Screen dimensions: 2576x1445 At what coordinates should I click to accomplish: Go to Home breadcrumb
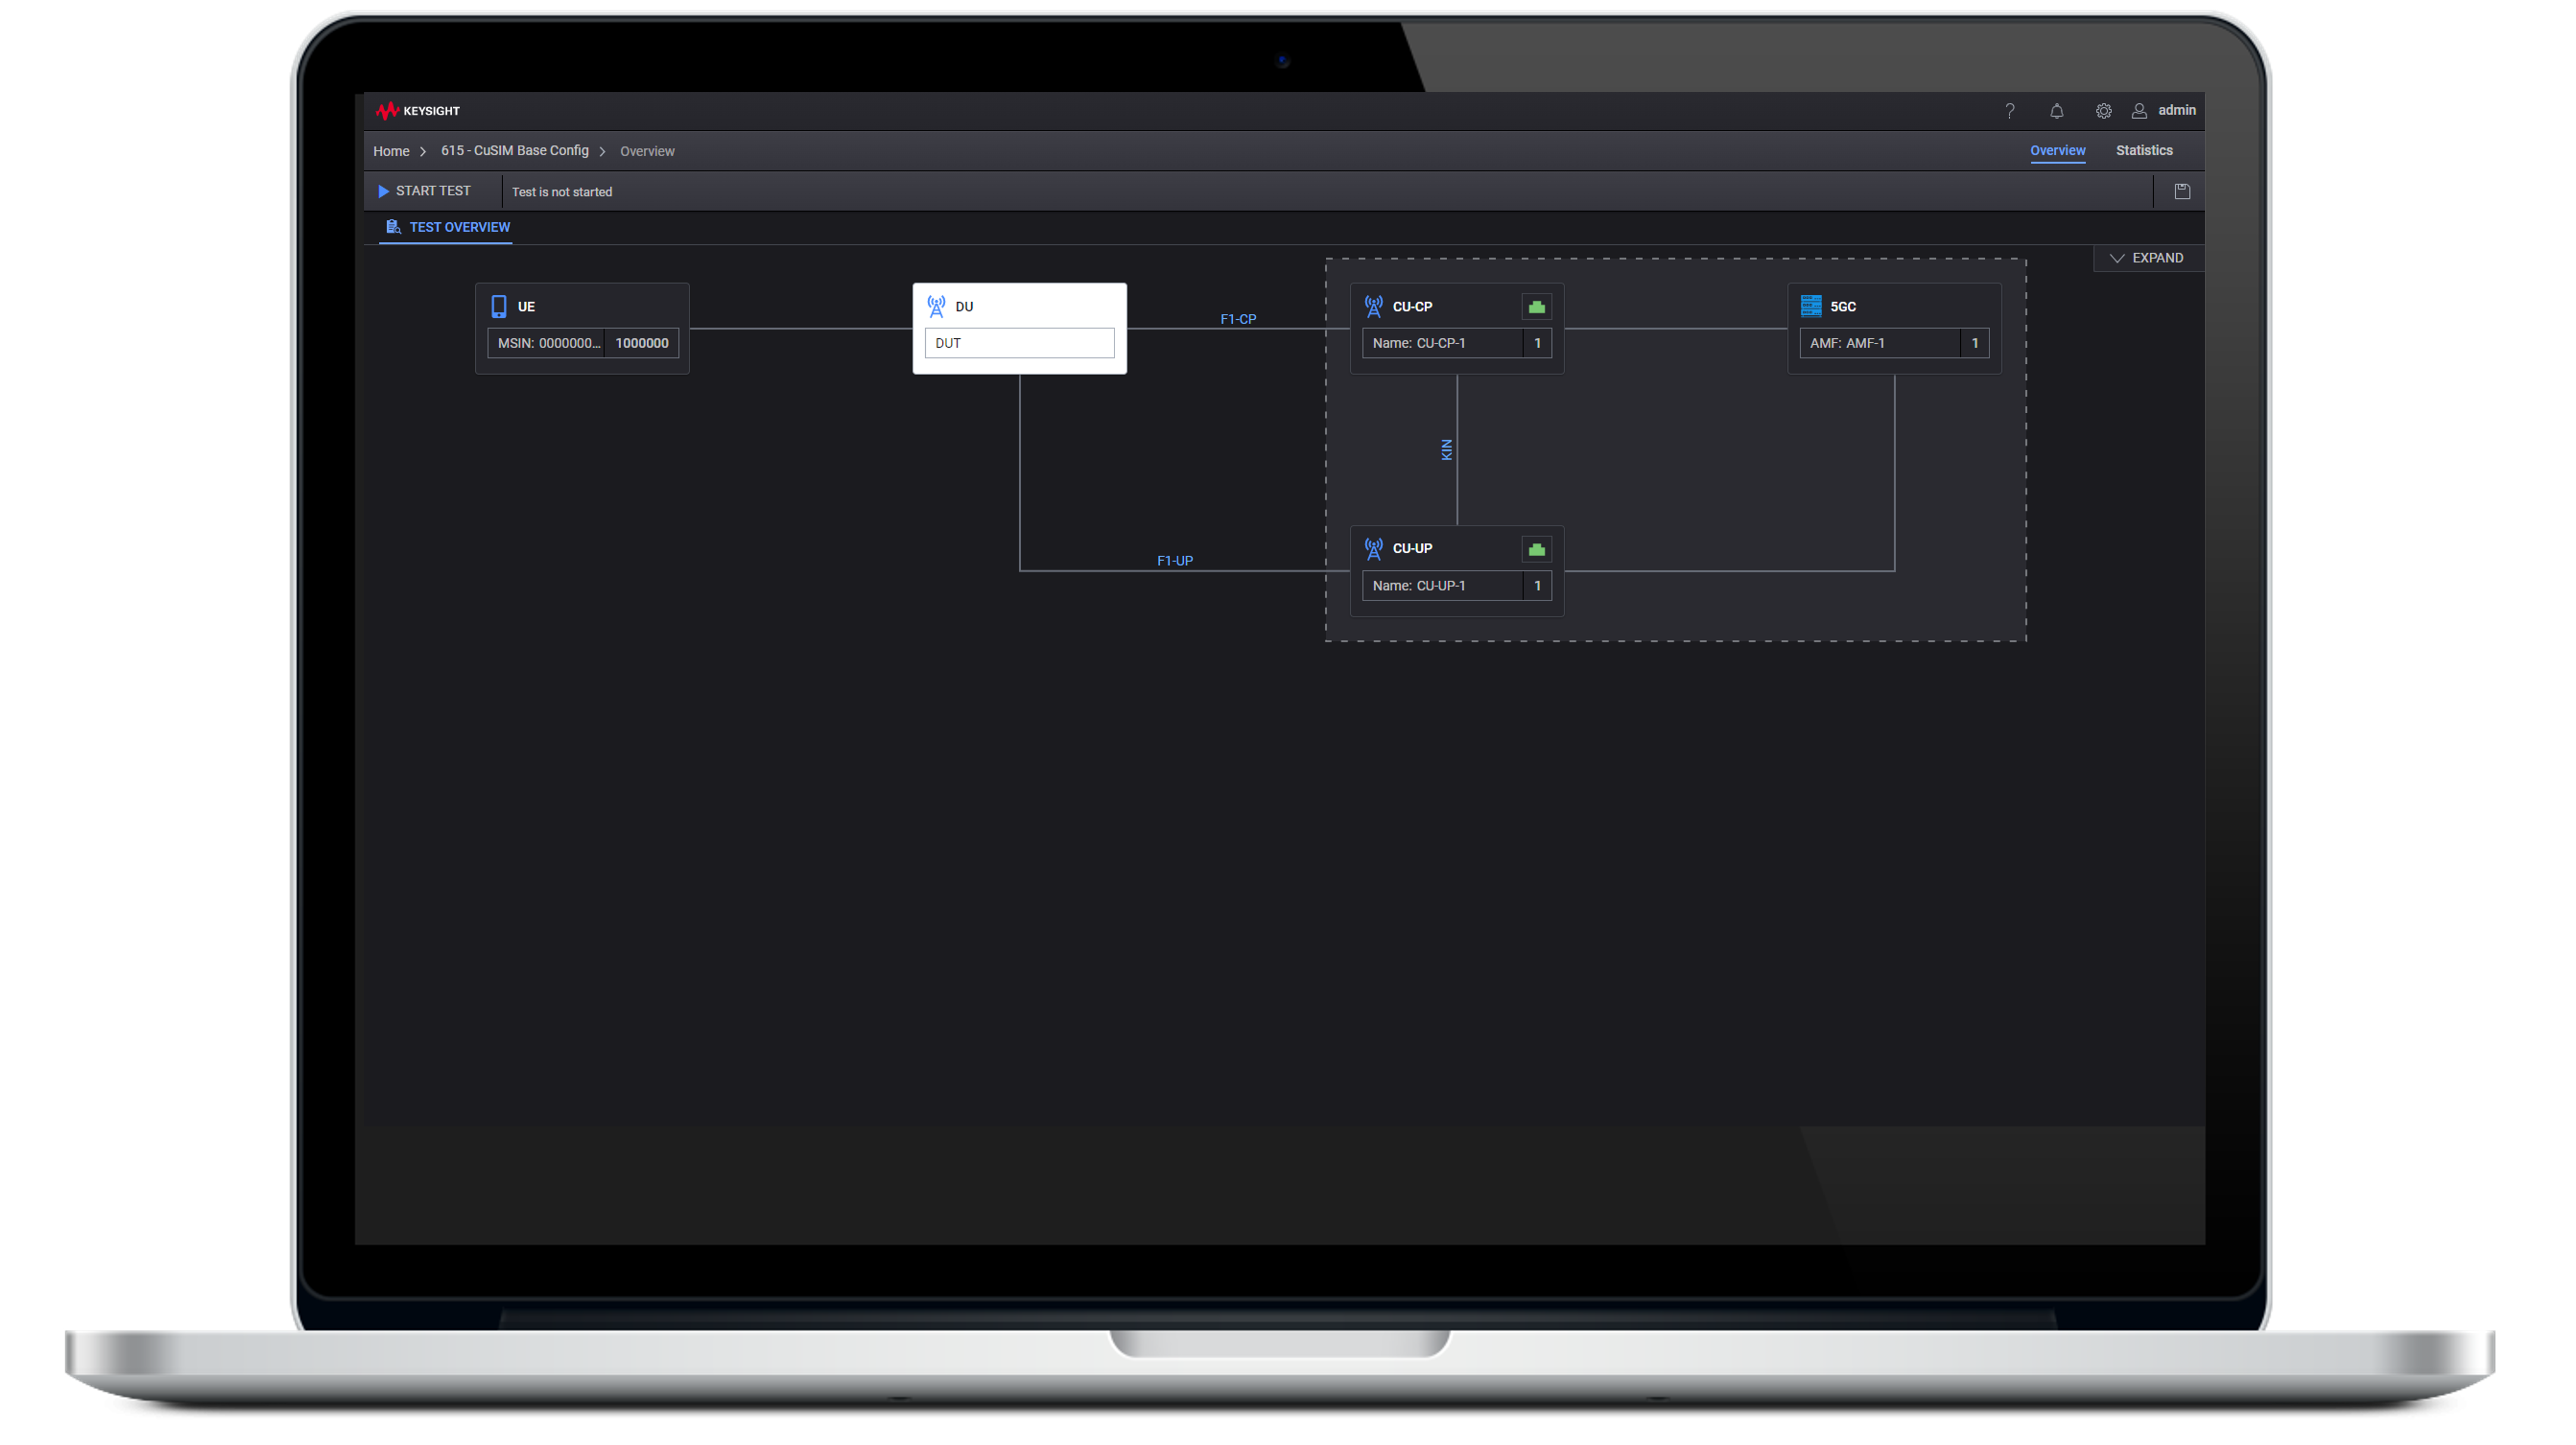(391, 151)
